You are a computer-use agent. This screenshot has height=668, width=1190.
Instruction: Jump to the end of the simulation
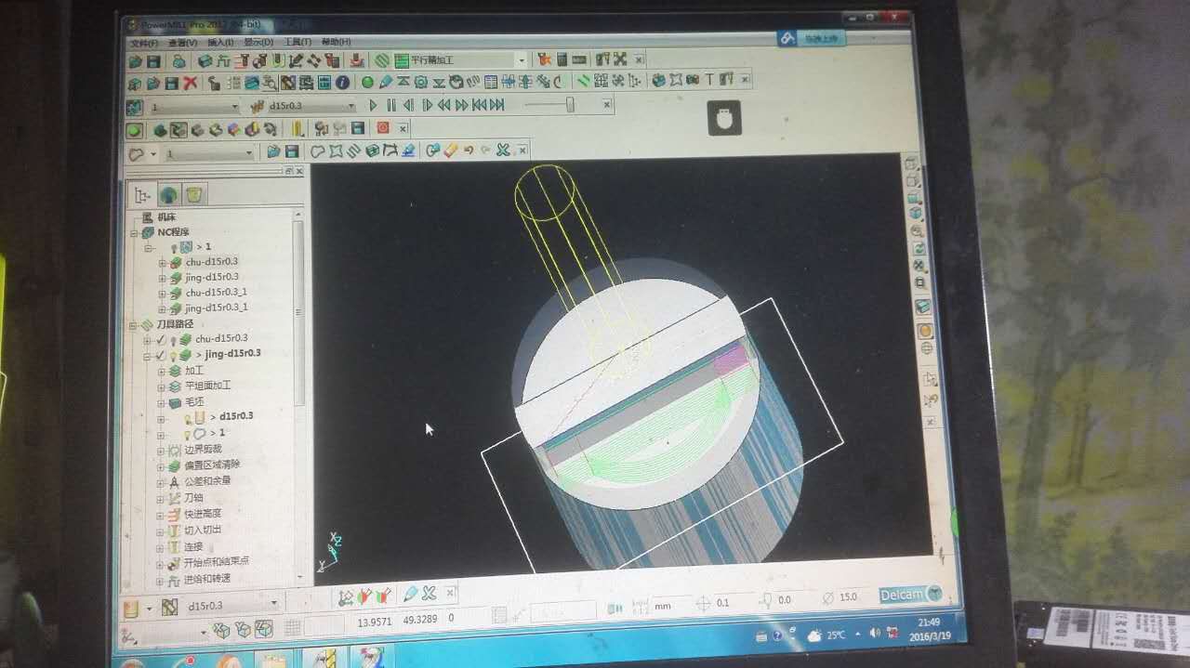497,106
